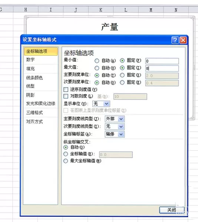The height and width of the screenshot is (222, 198).
Task: Click the 坐标轴值 field showing 0.0
Action: point(116,154)
